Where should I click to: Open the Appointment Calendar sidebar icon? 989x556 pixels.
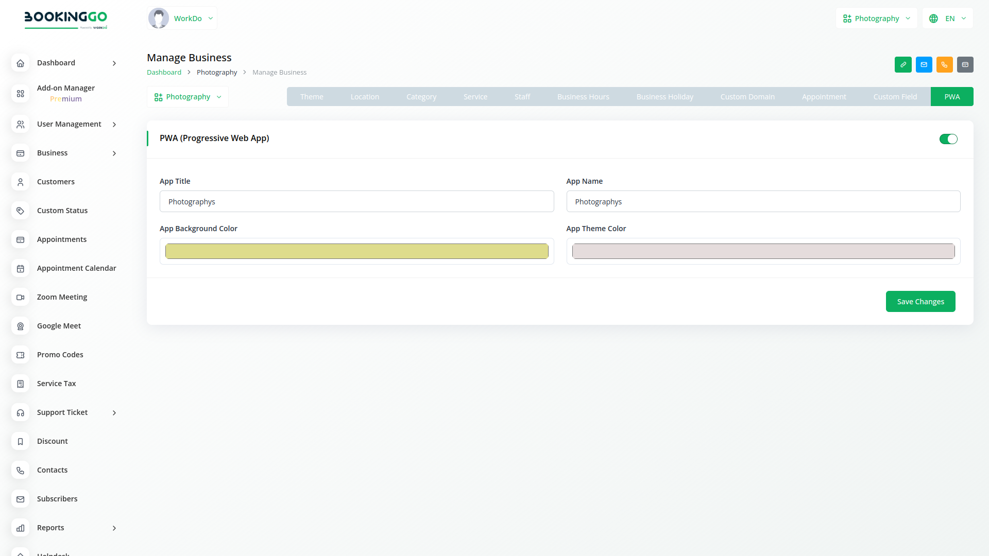click(21, 268)
